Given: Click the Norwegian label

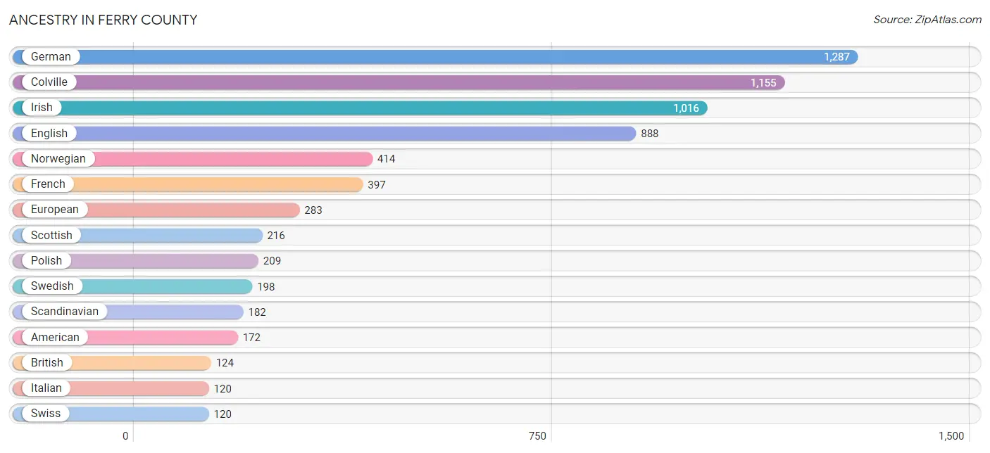Looking at the screenshot, I should click(58, 159).
